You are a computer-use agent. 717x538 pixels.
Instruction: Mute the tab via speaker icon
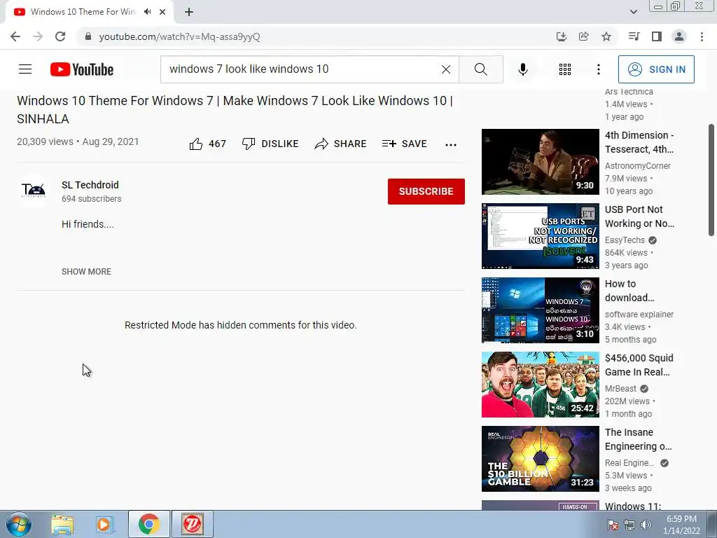(x=147, y=12)
